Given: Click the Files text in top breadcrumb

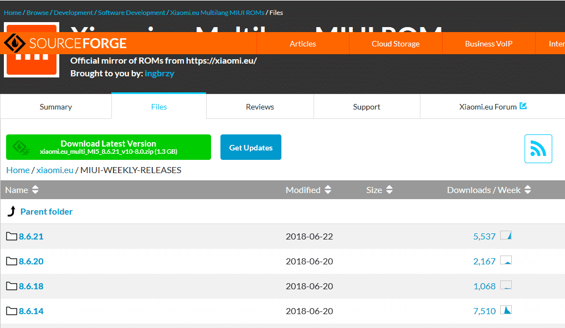Looking at the screenshot, I should click(x=276, y=13).
